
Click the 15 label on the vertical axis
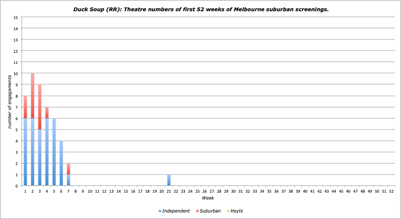point(16,18)
